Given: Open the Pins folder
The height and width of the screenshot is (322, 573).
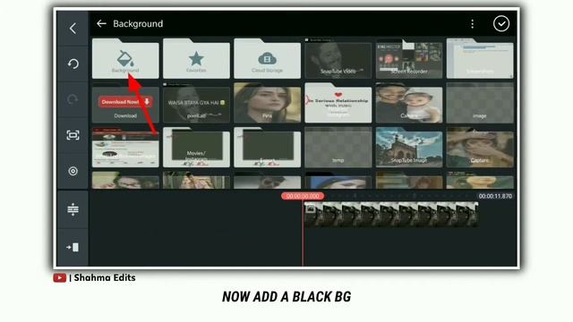Looking at the screenshot, I should point(267,103).
